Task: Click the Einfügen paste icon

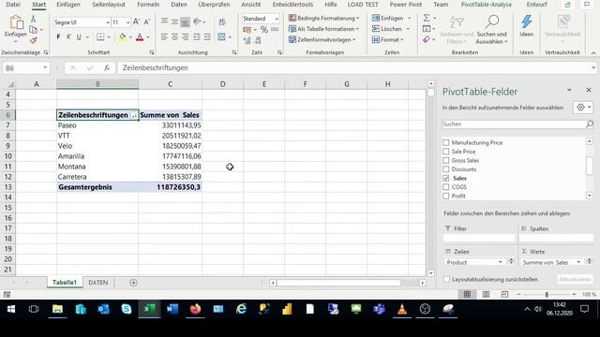Action: [16, 22]
